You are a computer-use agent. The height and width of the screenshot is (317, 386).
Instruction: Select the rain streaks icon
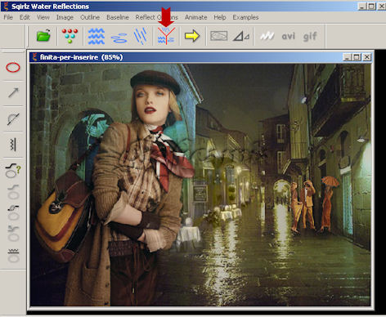coord(141,36)
